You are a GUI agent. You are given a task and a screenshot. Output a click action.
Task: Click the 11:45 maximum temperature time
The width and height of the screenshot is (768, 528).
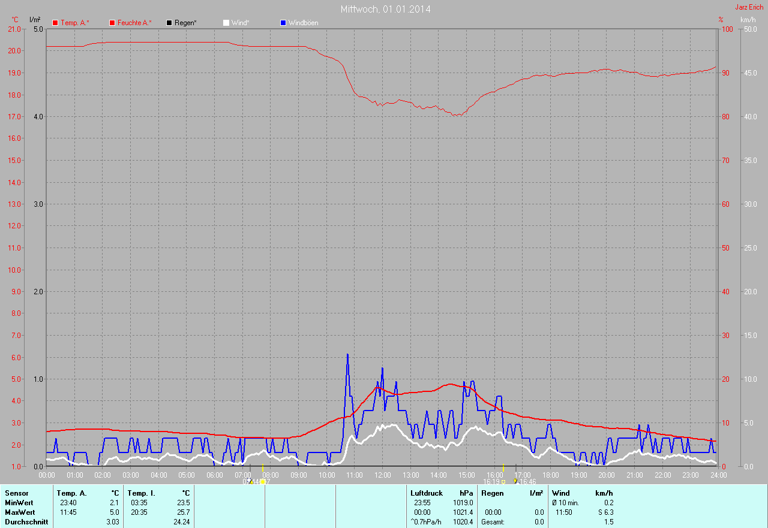click(68, 512)
